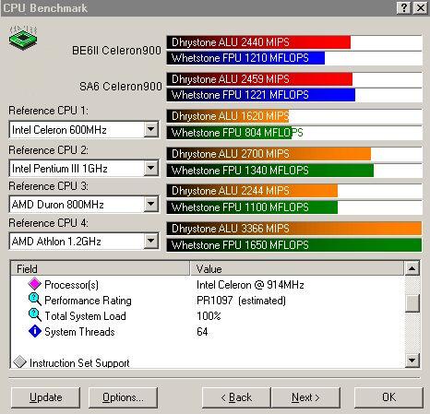The width and height of the screenshot is (430, 414).
Task: Click the green CPU chip icon
Action: [23, 38]
